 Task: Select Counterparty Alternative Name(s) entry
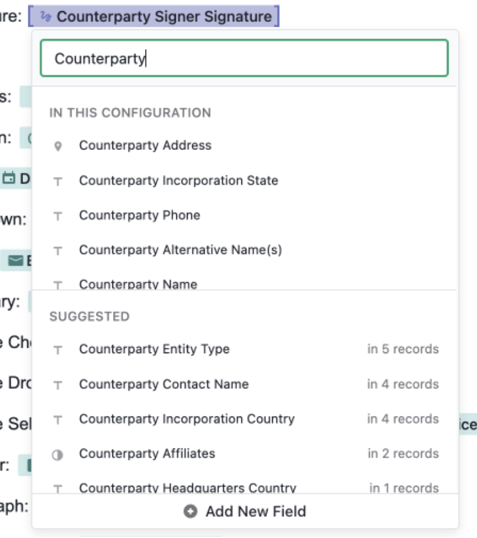coord(180,251)
